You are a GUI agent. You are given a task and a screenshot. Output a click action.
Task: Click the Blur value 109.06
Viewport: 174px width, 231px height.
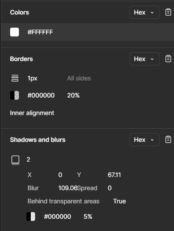coord(68,188)
